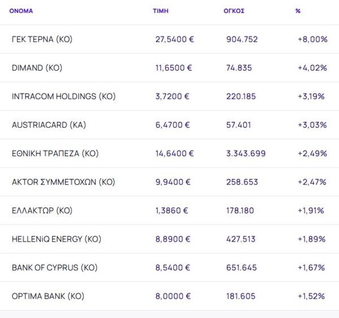Open HELLENiQ ENERGY (ΚΟ) stock page
This screenshot has height=318, width=339.
click(x=56, y=239)
